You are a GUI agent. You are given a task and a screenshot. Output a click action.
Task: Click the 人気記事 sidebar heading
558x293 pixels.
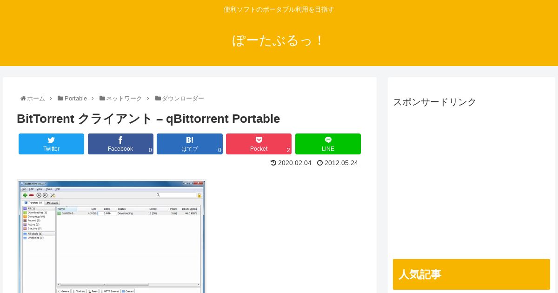click(x=472, y=274)
